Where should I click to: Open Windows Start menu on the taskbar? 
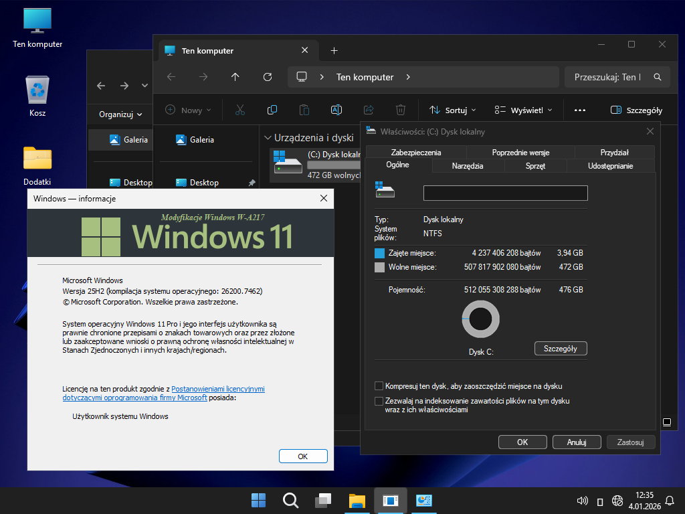coord(258,500)
